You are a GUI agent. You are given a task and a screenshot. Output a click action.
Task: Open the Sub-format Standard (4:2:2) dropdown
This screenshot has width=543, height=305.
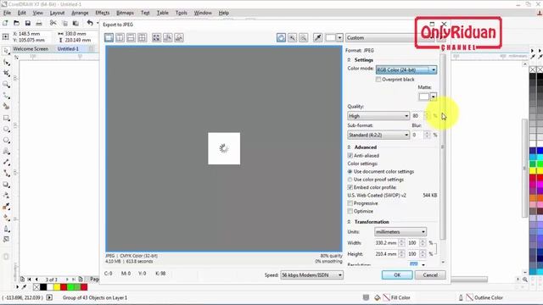click(378, 135)
